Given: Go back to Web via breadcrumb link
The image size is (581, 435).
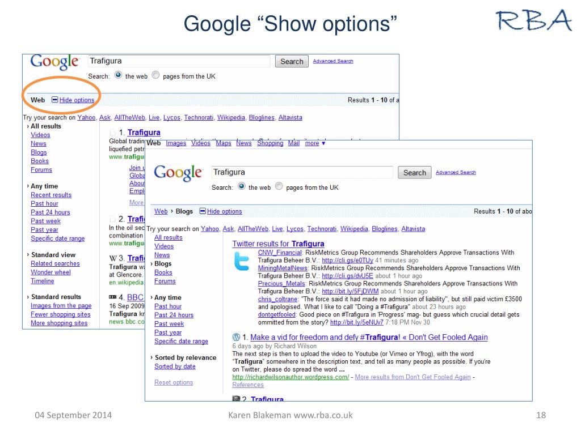Looking at the screenshot, I should (161, 211).
